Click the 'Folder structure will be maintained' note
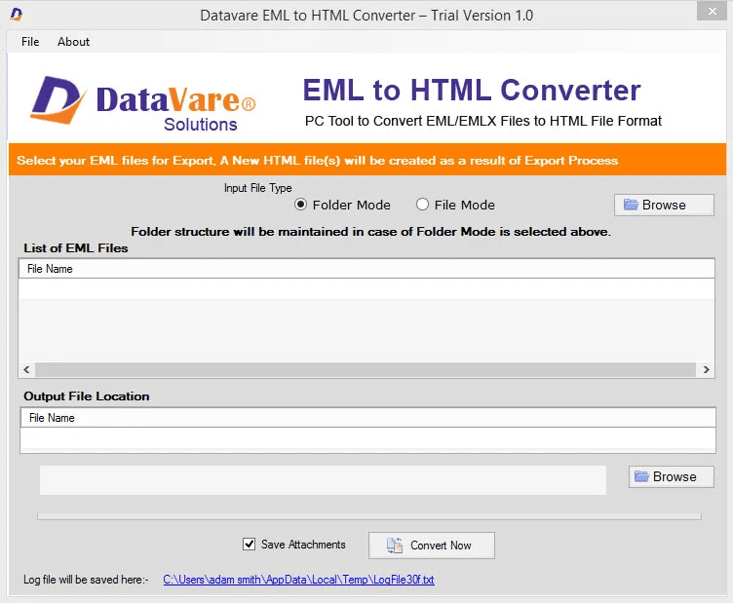The image size is (733, 603). click(370, 232)
